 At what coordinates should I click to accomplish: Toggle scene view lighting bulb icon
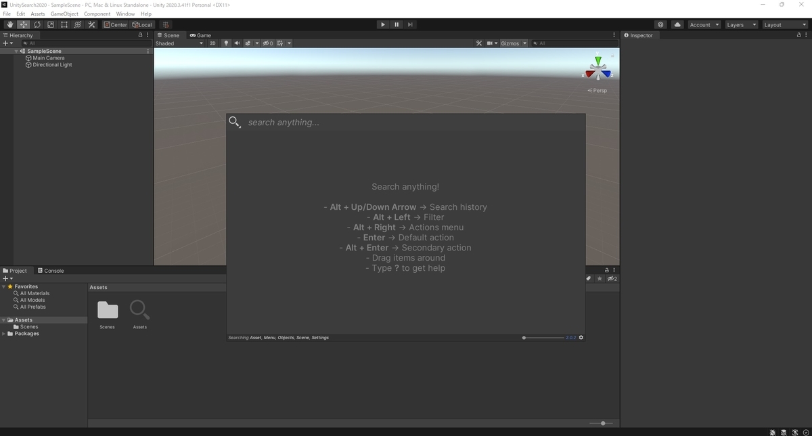[227, 43]
